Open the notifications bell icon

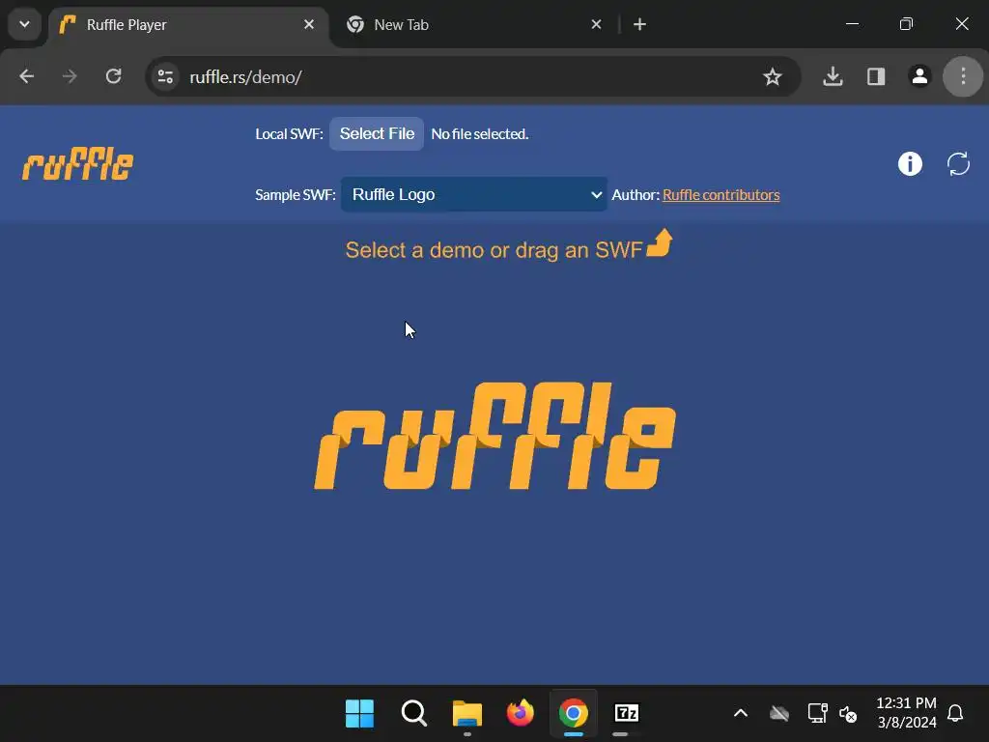(955, 713)
